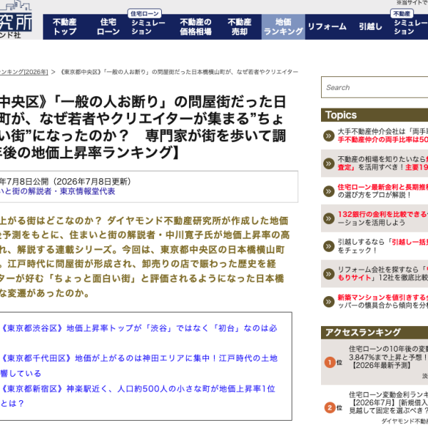Open 不動産の価格相場 navigation item

(195, 27)
